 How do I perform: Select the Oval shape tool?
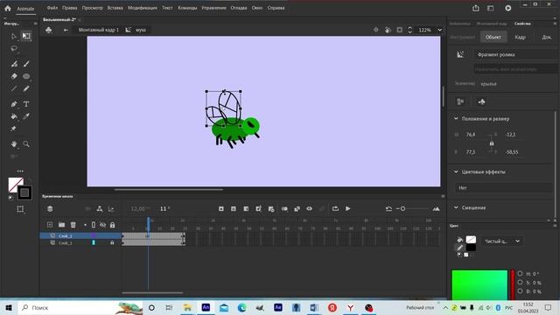click(26, 76)
